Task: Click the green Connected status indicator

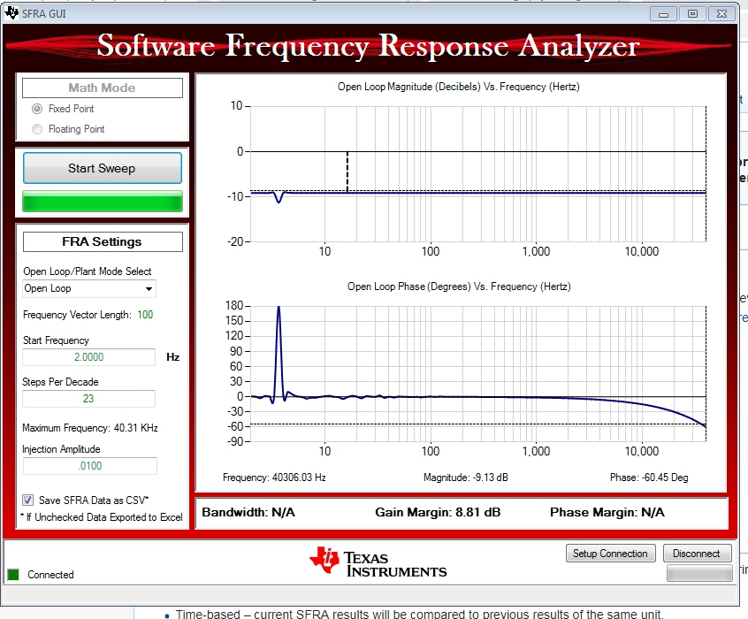Action: (12, 575)
